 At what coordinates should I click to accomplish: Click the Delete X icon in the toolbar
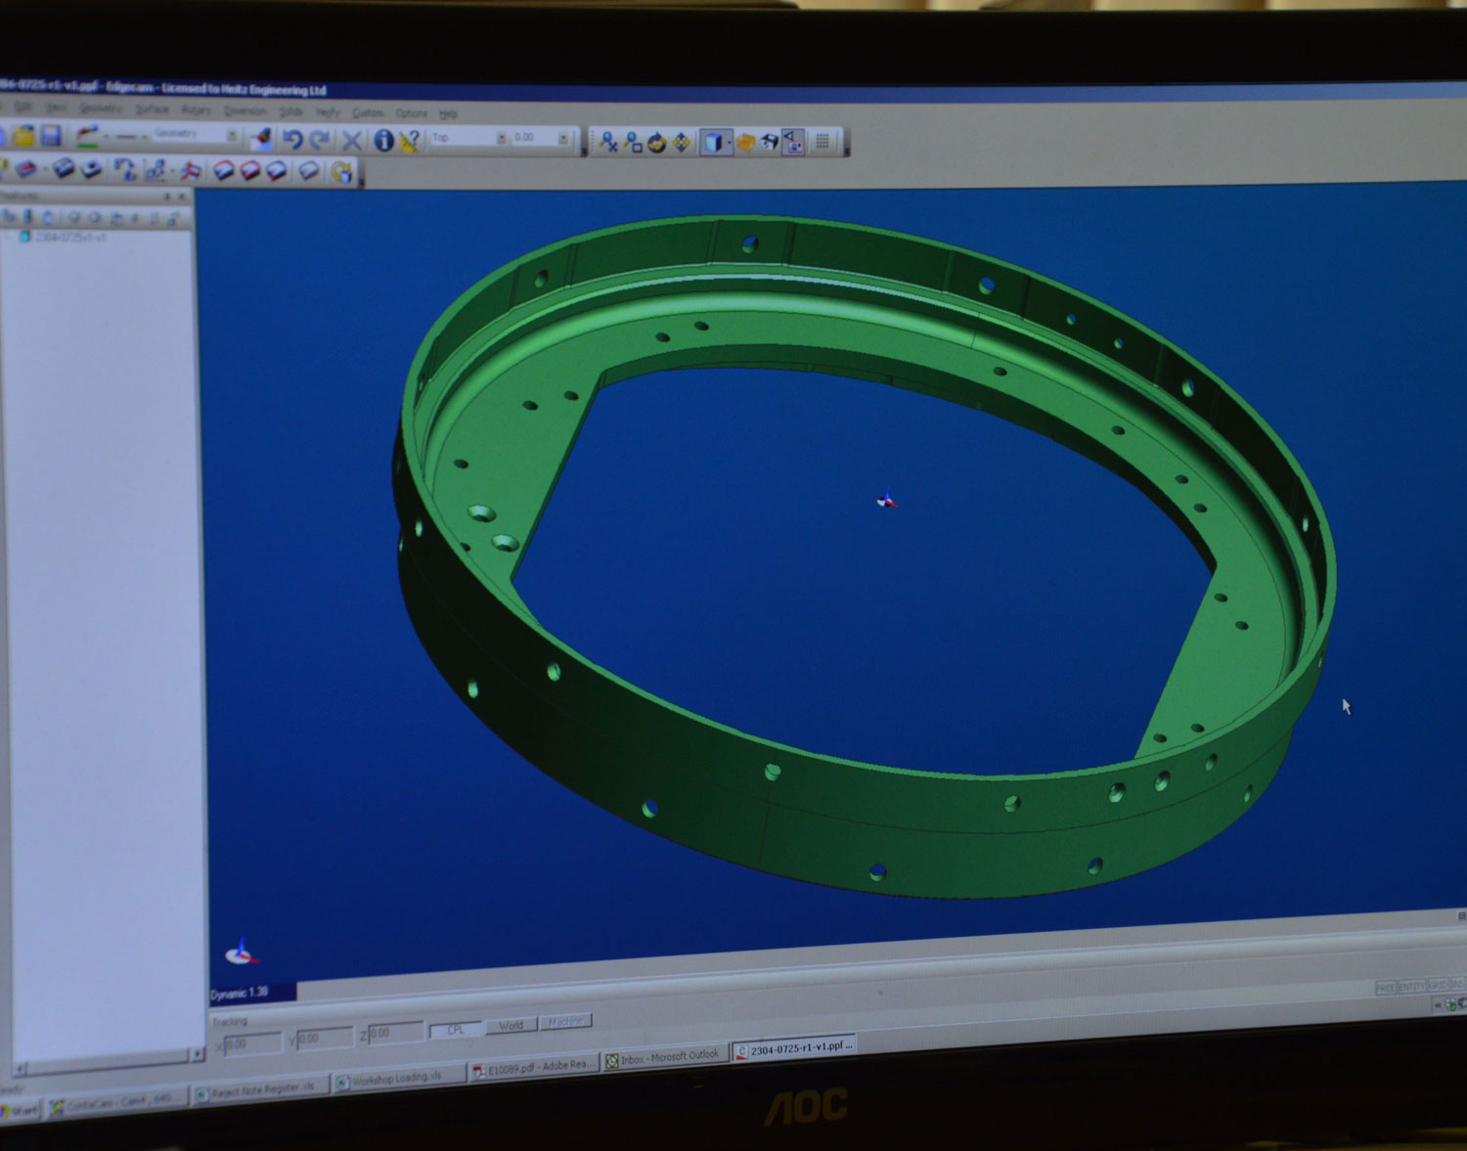351,141
